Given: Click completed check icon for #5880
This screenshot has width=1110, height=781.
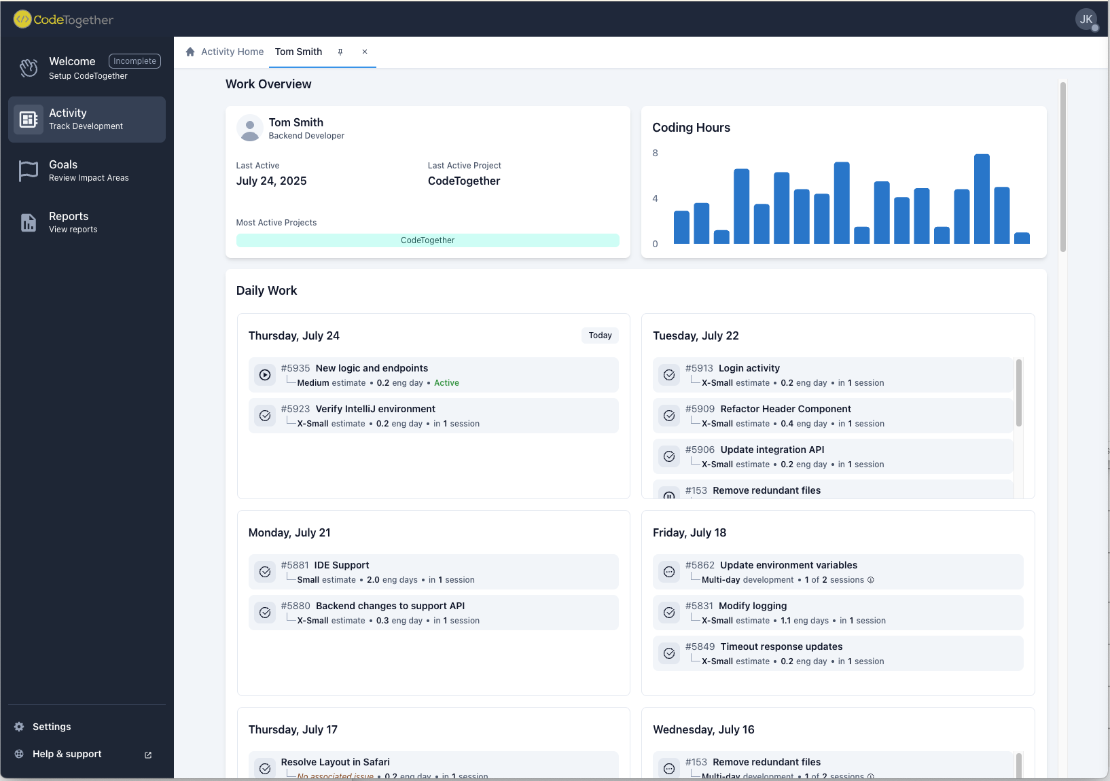Looking at the screenshot, I should (265, 613).
